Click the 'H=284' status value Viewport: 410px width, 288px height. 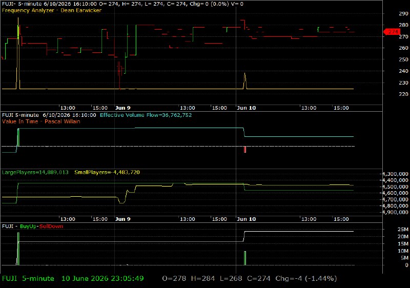[x=203, y=279]
